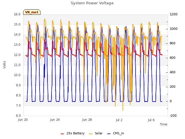Click the 12.0 left axis value

click(x=17, y=55)
